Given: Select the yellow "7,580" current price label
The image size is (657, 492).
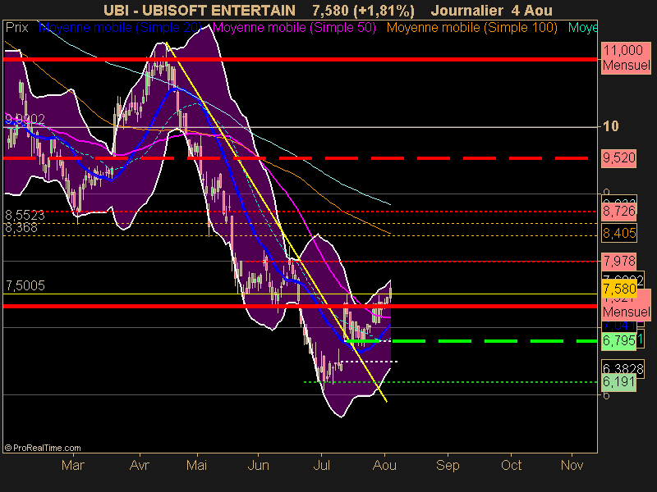Looking at the screenshot, I should click(619, 289).
